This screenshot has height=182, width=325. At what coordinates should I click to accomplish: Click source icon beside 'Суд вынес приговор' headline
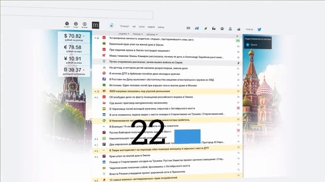tap(104, 103)
